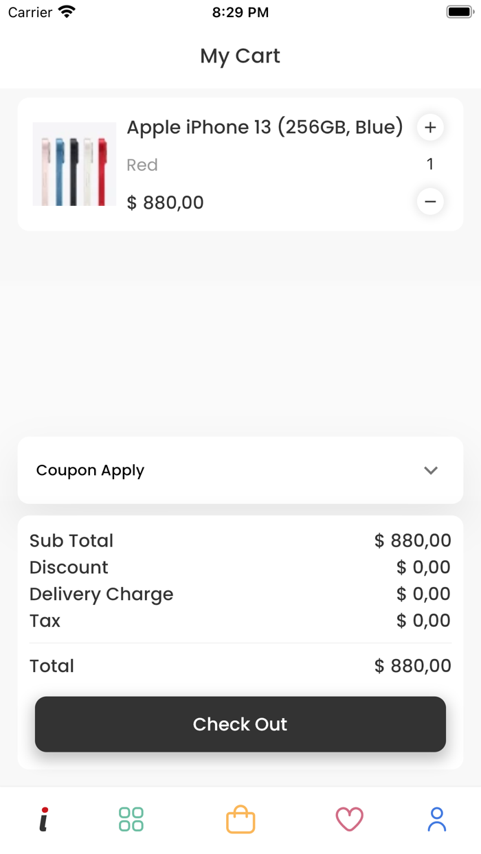Open the categories grid icon in bottom navigation

(130, 819)
